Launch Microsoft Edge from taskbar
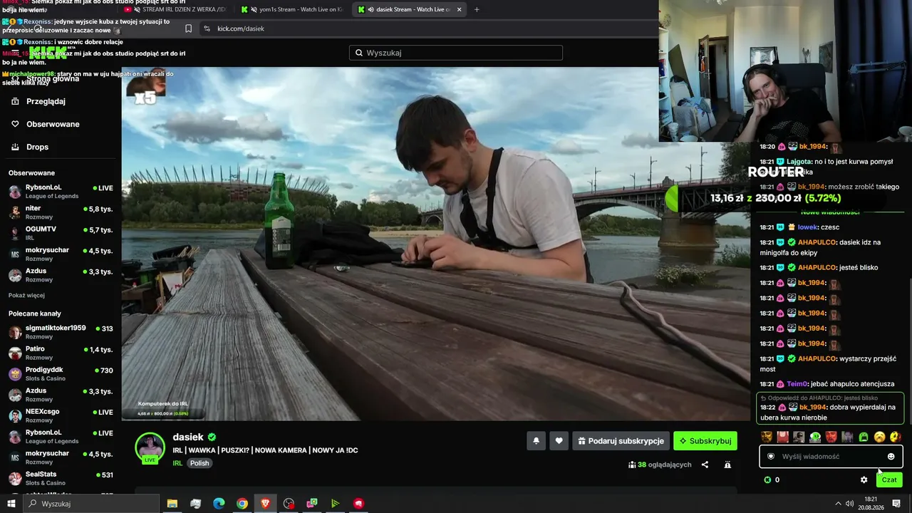The image size is (912, 513). tap(219, 504)
